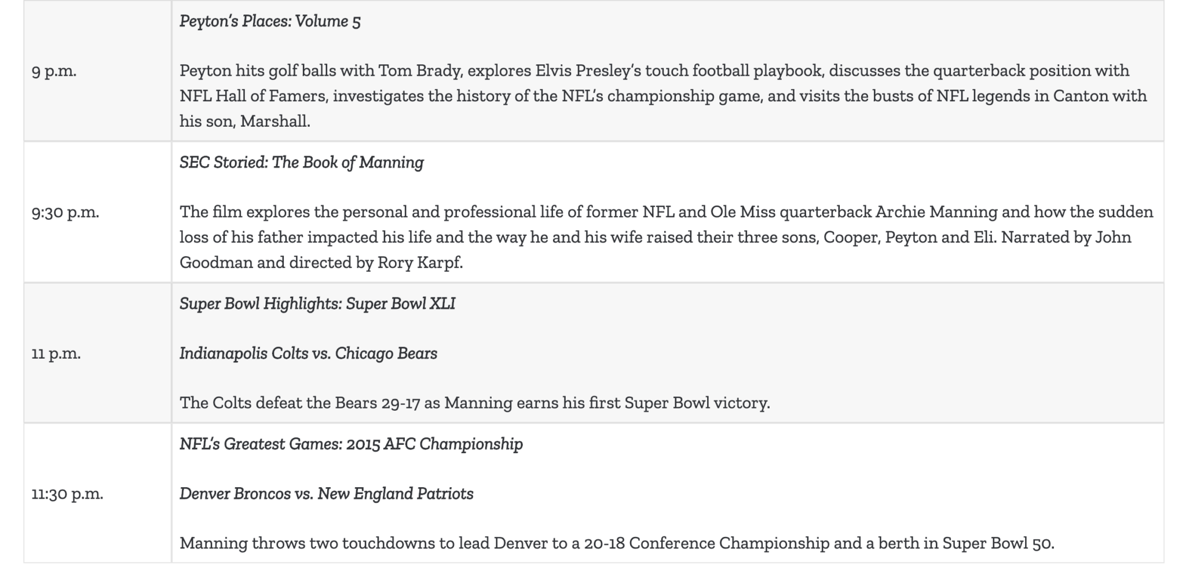Click the line starting 'The film explores'

point(667,212)
